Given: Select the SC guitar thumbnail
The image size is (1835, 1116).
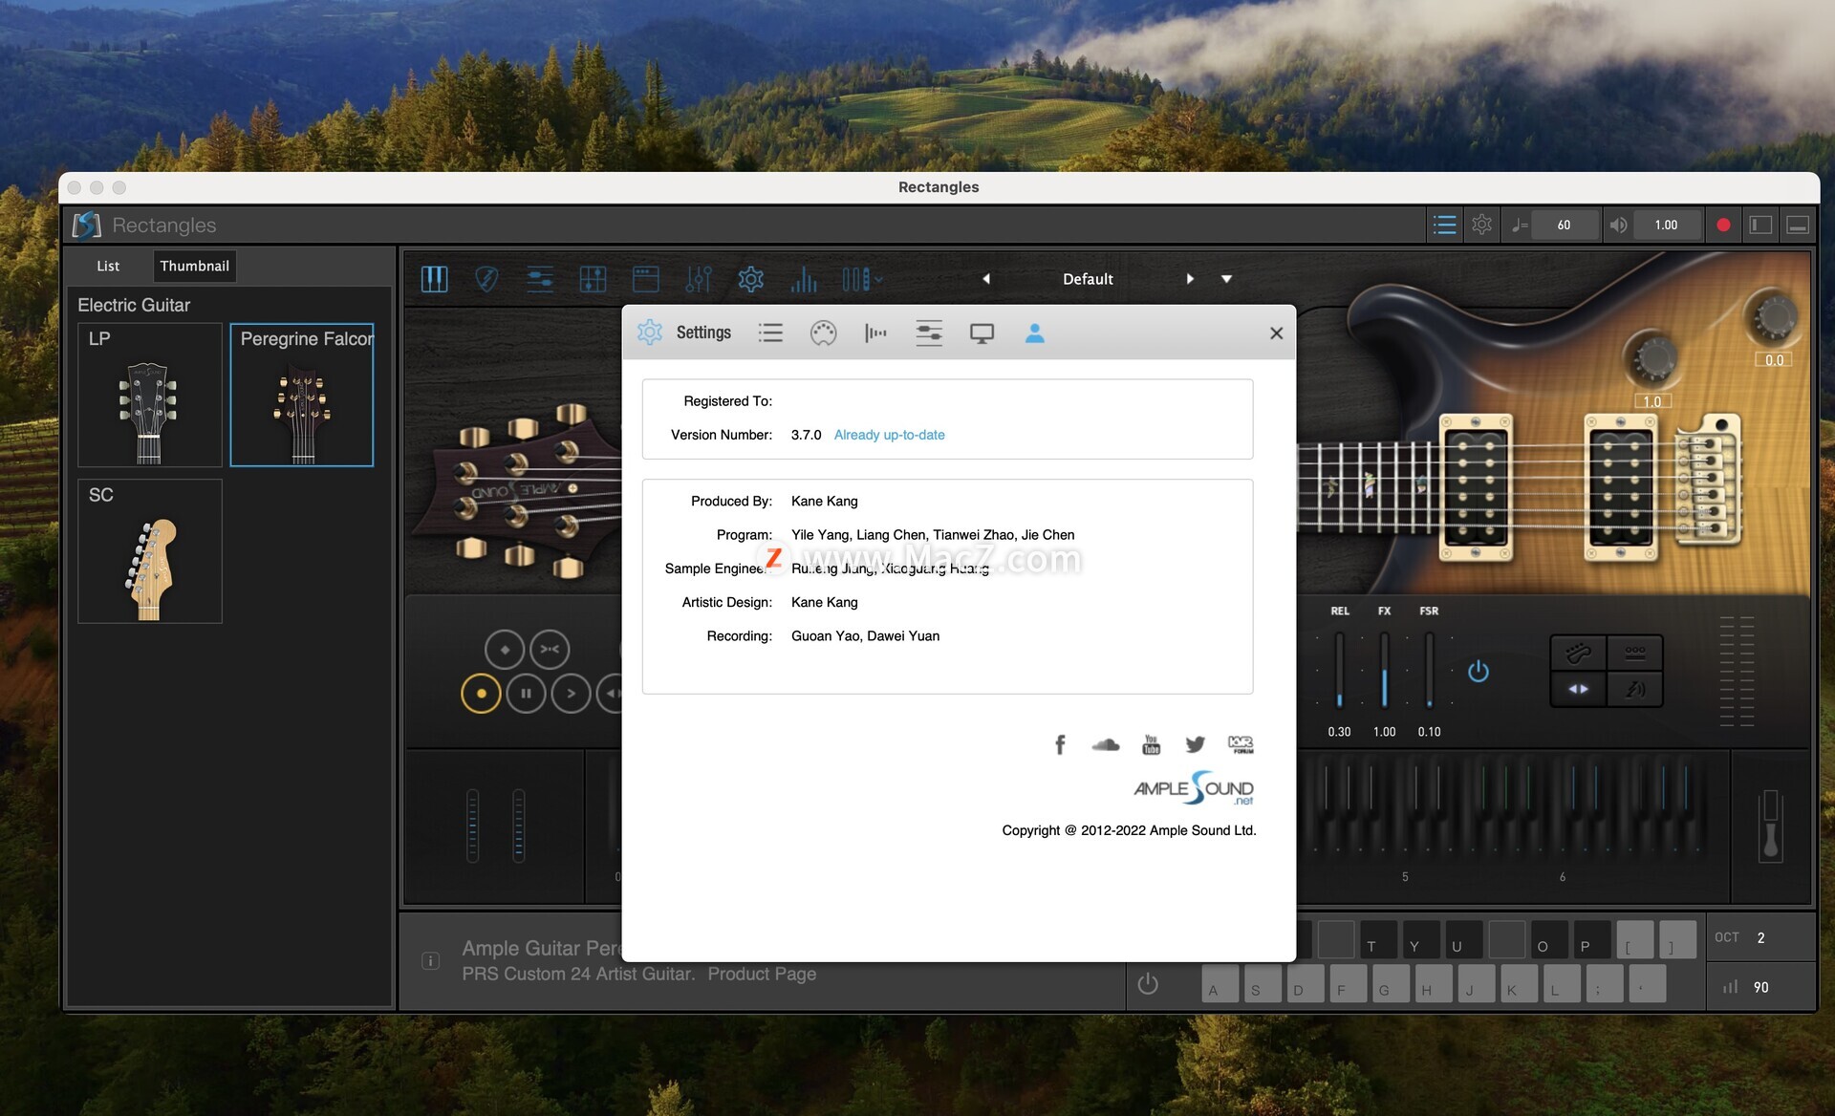Looking at the screenshot, I should (x=150, y=551).
